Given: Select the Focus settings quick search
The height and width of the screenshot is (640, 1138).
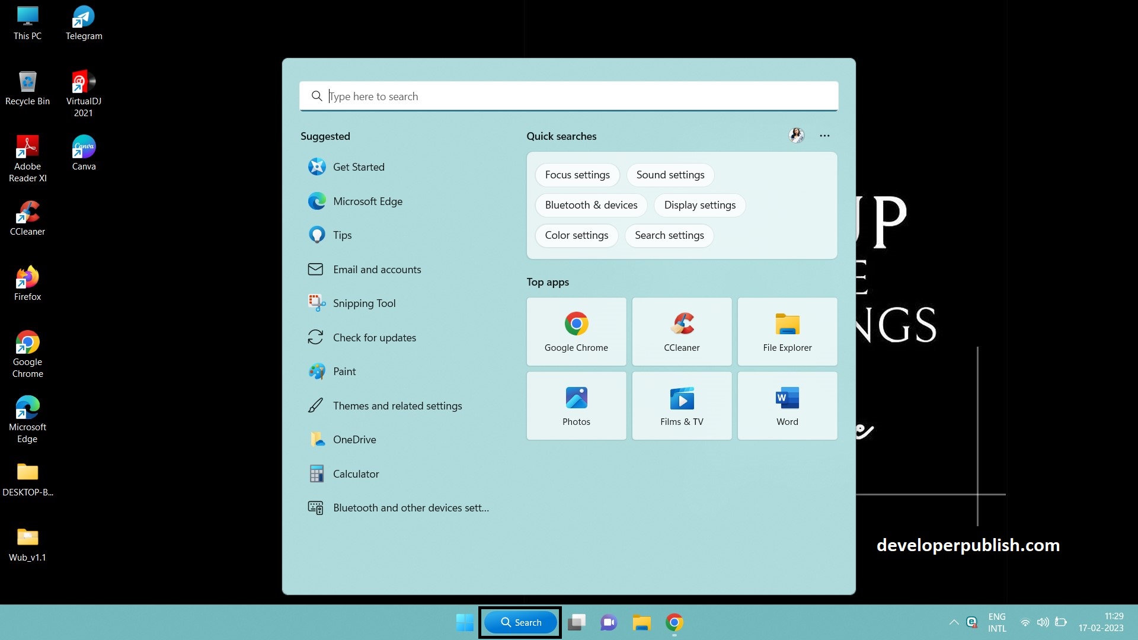Looking at the screenshot, I should point(577,174).
